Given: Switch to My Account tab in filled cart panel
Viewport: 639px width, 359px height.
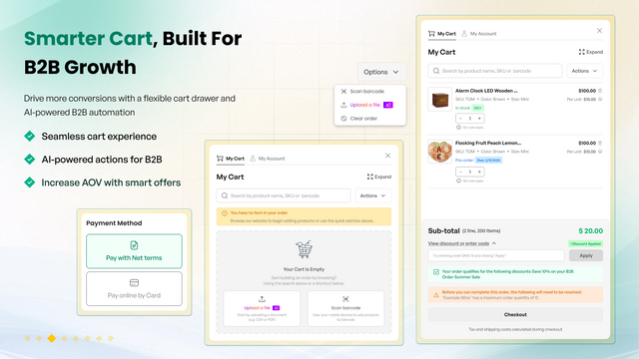Looking at the screenshot, I should coord(479,34).
